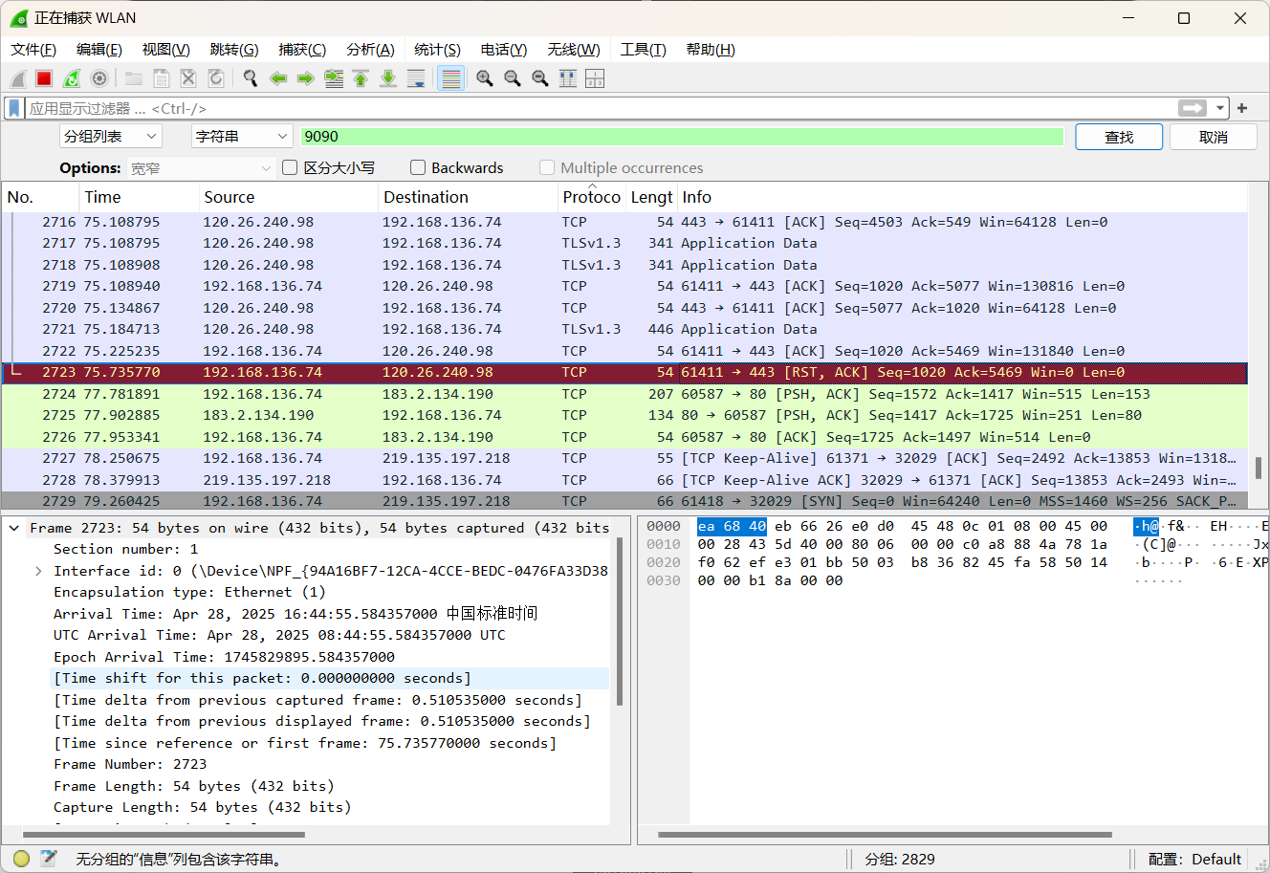
Task: Enable the 区分大小写 case sensitive checkbox
Action: 291,167
